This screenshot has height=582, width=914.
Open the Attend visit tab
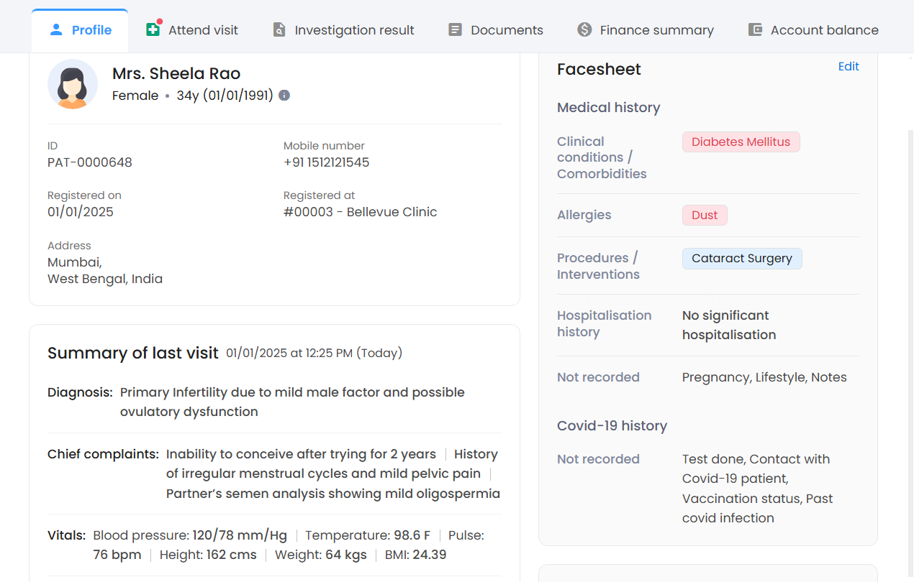coord(203,30)
